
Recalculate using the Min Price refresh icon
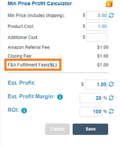pyautogui.click(x=111, y=15)
